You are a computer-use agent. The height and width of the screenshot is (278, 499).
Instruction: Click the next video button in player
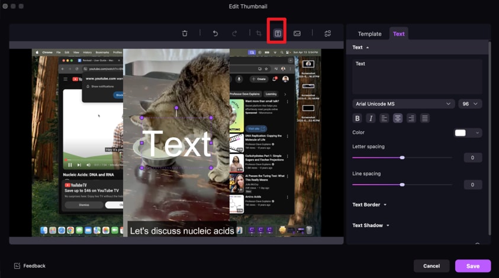79,165
